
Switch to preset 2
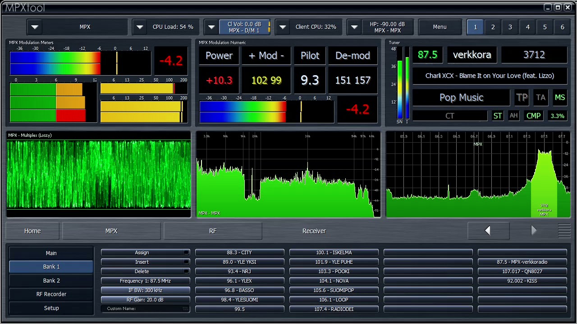493,27
